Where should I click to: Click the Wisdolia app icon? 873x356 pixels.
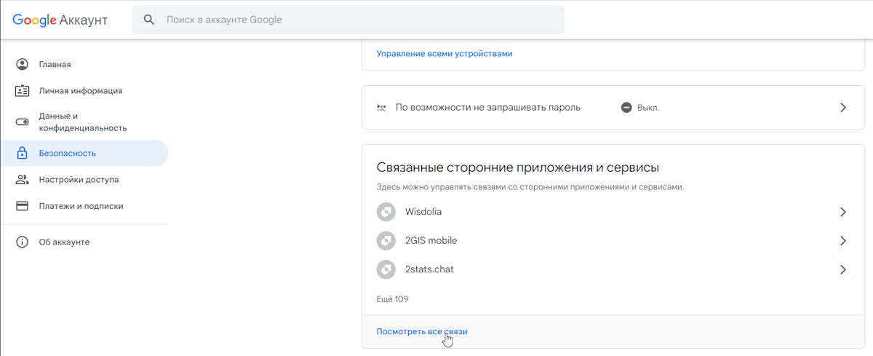[x=386, y=212]
